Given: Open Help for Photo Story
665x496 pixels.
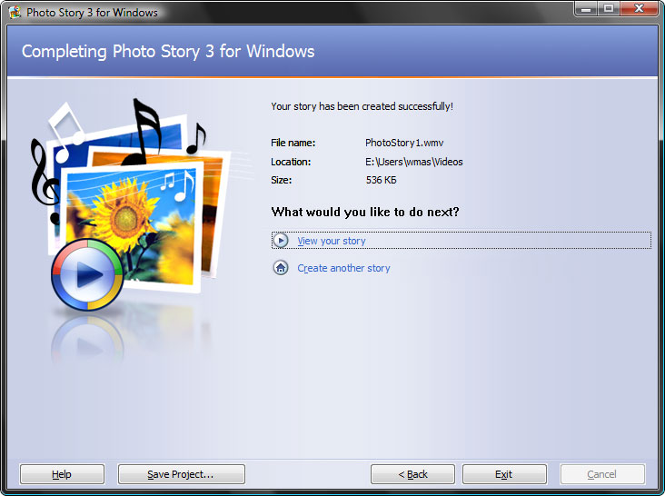Looking at the screenshot, I should [x=62, y=474].
